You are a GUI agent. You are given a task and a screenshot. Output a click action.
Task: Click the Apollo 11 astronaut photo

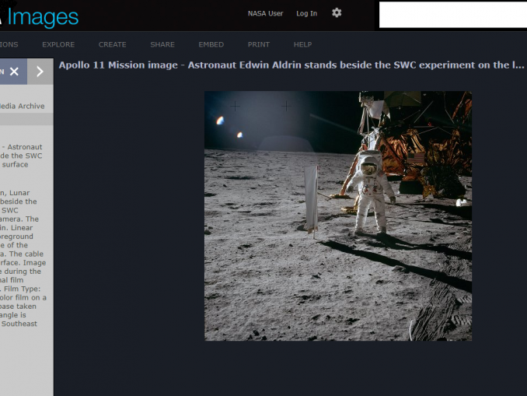(338, 216)
